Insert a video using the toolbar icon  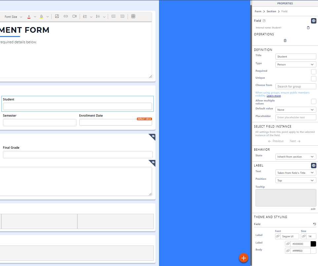pyautogui.click(x=75, y=16)
